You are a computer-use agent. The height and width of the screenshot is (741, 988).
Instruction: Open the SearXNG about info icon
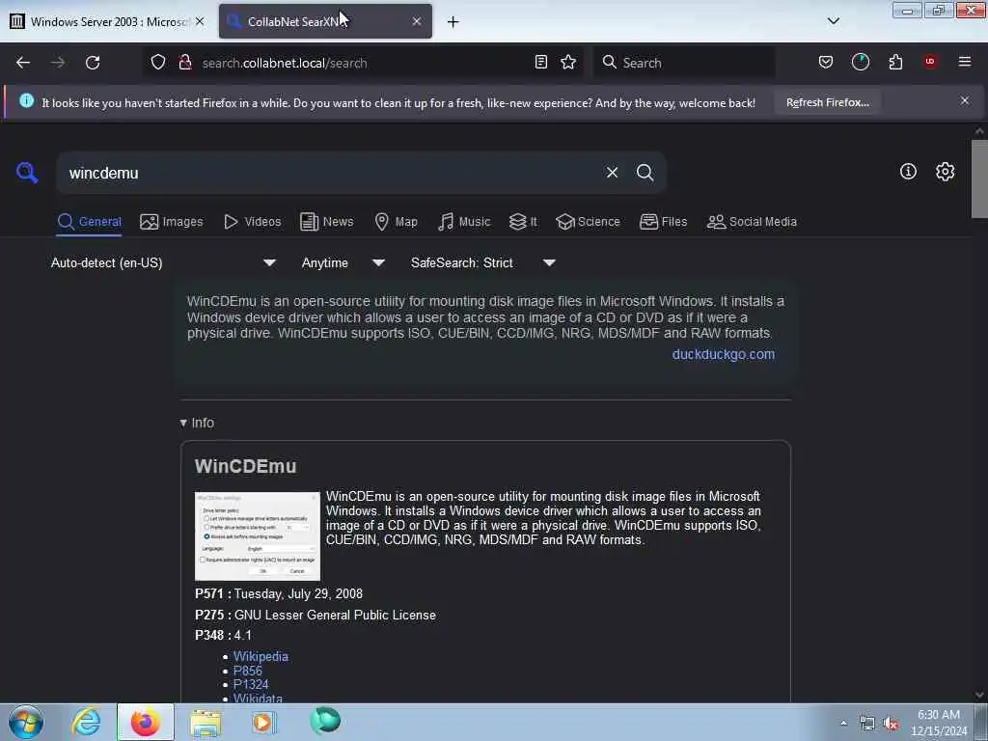[908, 172]
